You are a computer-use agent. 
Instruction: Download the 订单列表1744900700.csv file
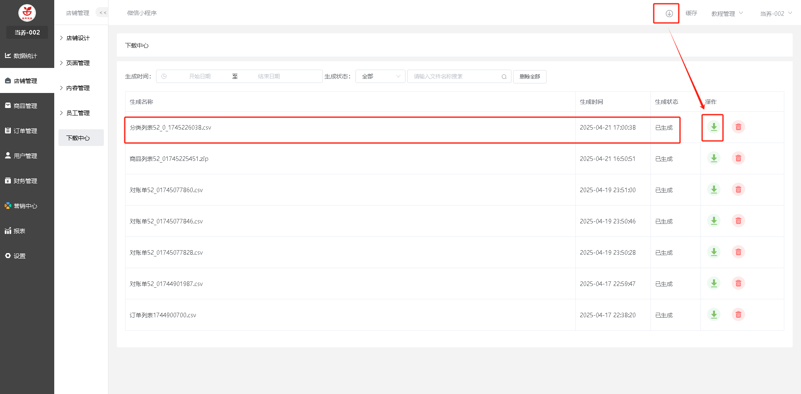[x=714, y=315]
